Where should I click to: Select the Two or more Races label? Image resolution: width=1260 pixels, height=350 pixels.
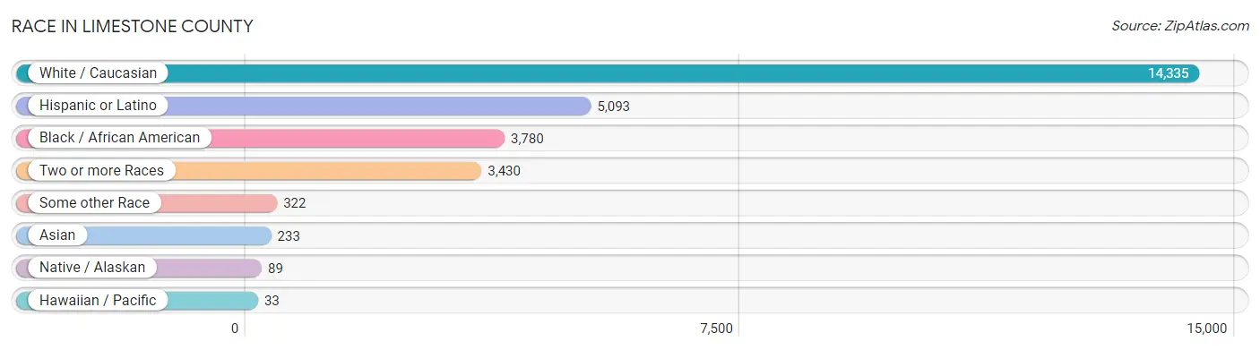pos(101,170)
